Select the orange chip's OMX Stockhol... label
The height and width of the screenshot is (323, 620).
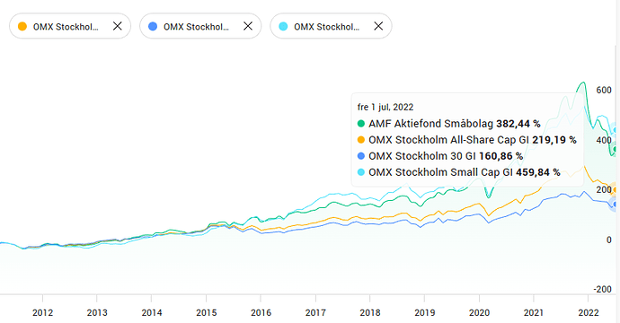pyautogui.click(x=66, y=27)
